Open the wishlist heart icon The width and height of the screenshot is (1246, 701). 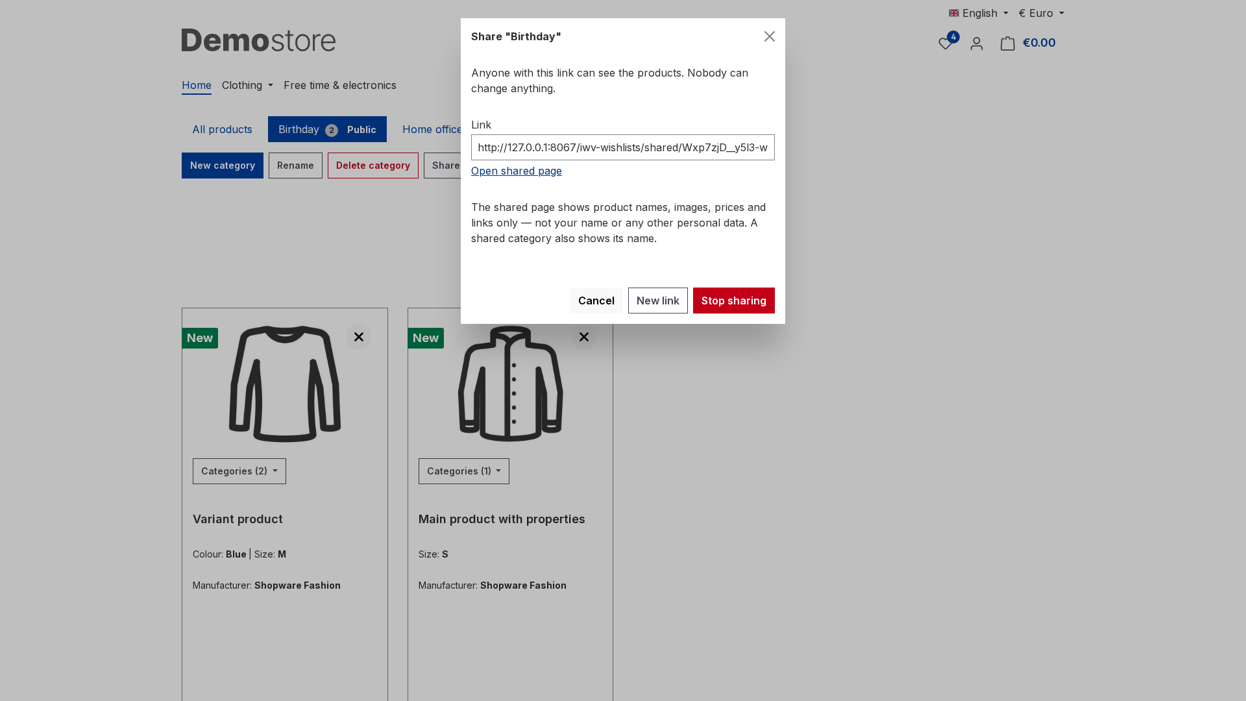point(946,43)
